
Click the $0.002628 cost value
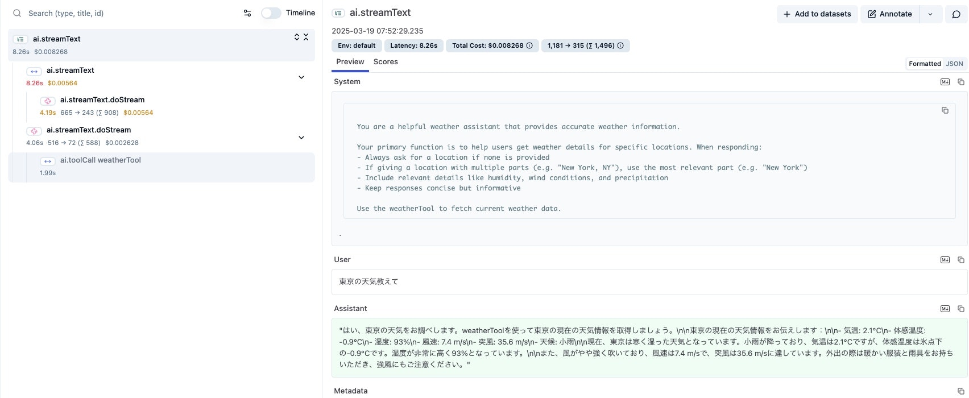pyautogui.click(x=122, y=143)
